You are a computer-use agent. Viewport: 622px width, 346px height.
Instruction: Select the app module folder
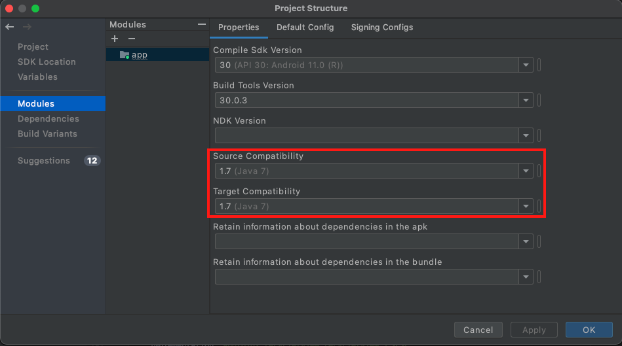134,55
